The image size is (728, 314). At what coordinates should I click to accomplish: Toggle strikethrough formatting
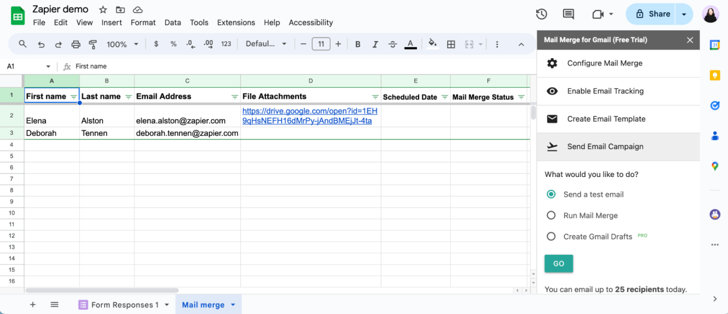393,44
